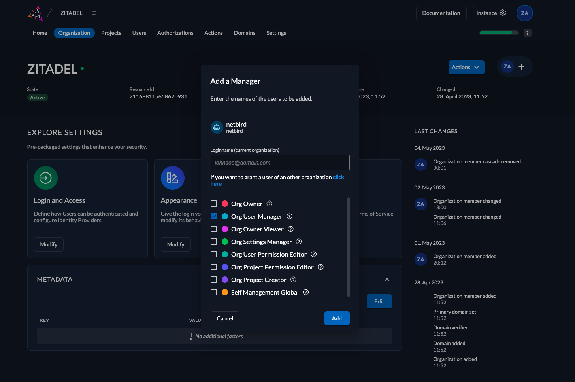The height and width of the screenshot is (382, 575).
Task: Open ZA user avatar menu in header
Action: 524,13
